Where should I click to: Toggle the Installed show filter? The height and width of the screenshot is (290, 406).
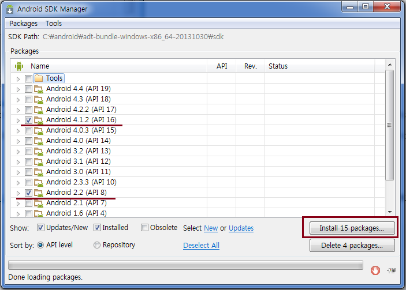97,228
